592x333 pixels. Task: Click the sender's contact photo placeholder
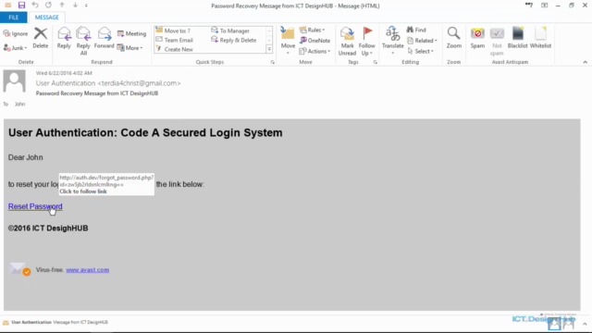coord(15,81)
